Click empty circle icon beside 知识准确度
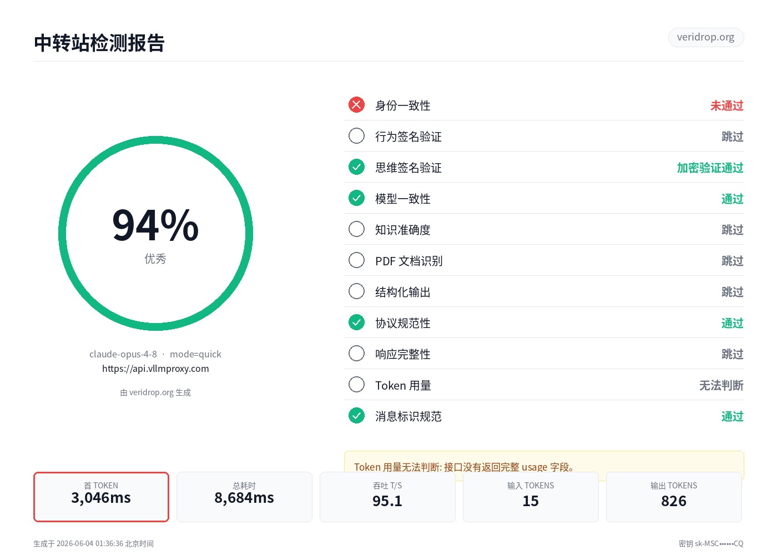777x555 pixels. [356, 229]
